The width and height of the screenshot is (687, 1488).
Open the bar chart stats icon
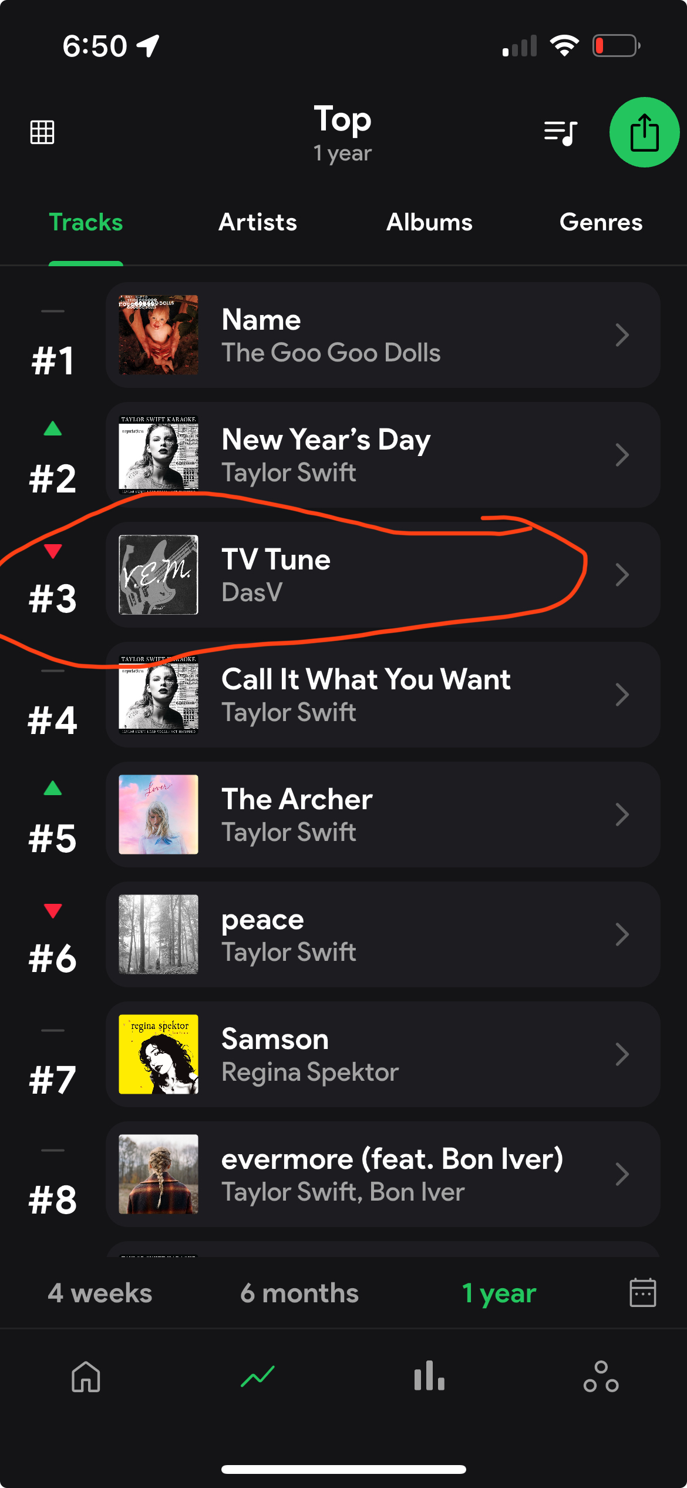429,1376
